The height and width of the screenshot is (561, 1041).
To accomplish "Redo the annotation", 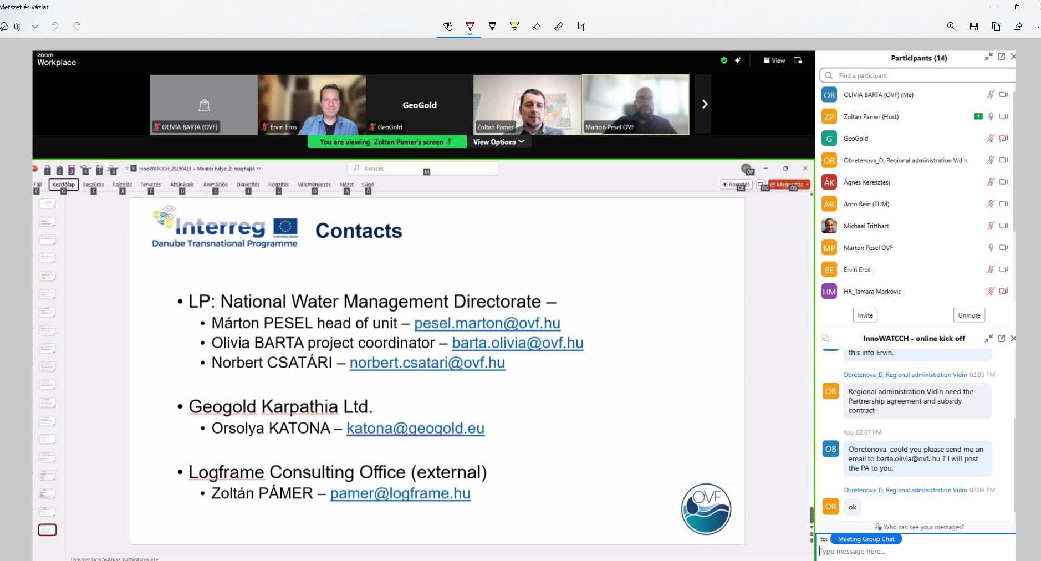I will [77, 26].
